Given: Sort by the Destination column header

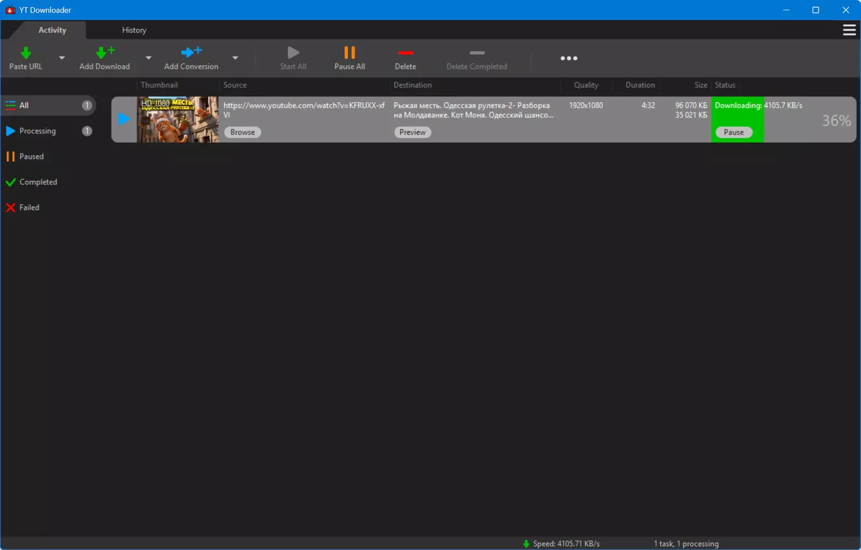Looking at the screenshot, I should [413, 85].
